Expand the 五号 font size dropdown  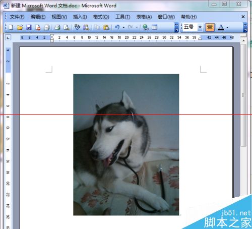pyautogui.click(x=200, y=27)
